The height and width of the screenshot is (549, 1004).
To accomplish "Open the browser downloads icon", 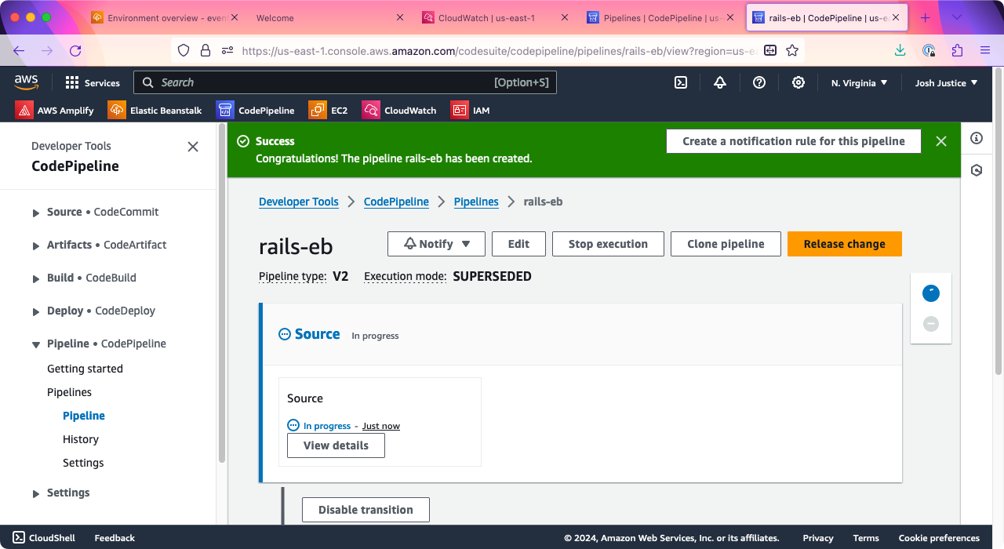I will tap(900, 50).
